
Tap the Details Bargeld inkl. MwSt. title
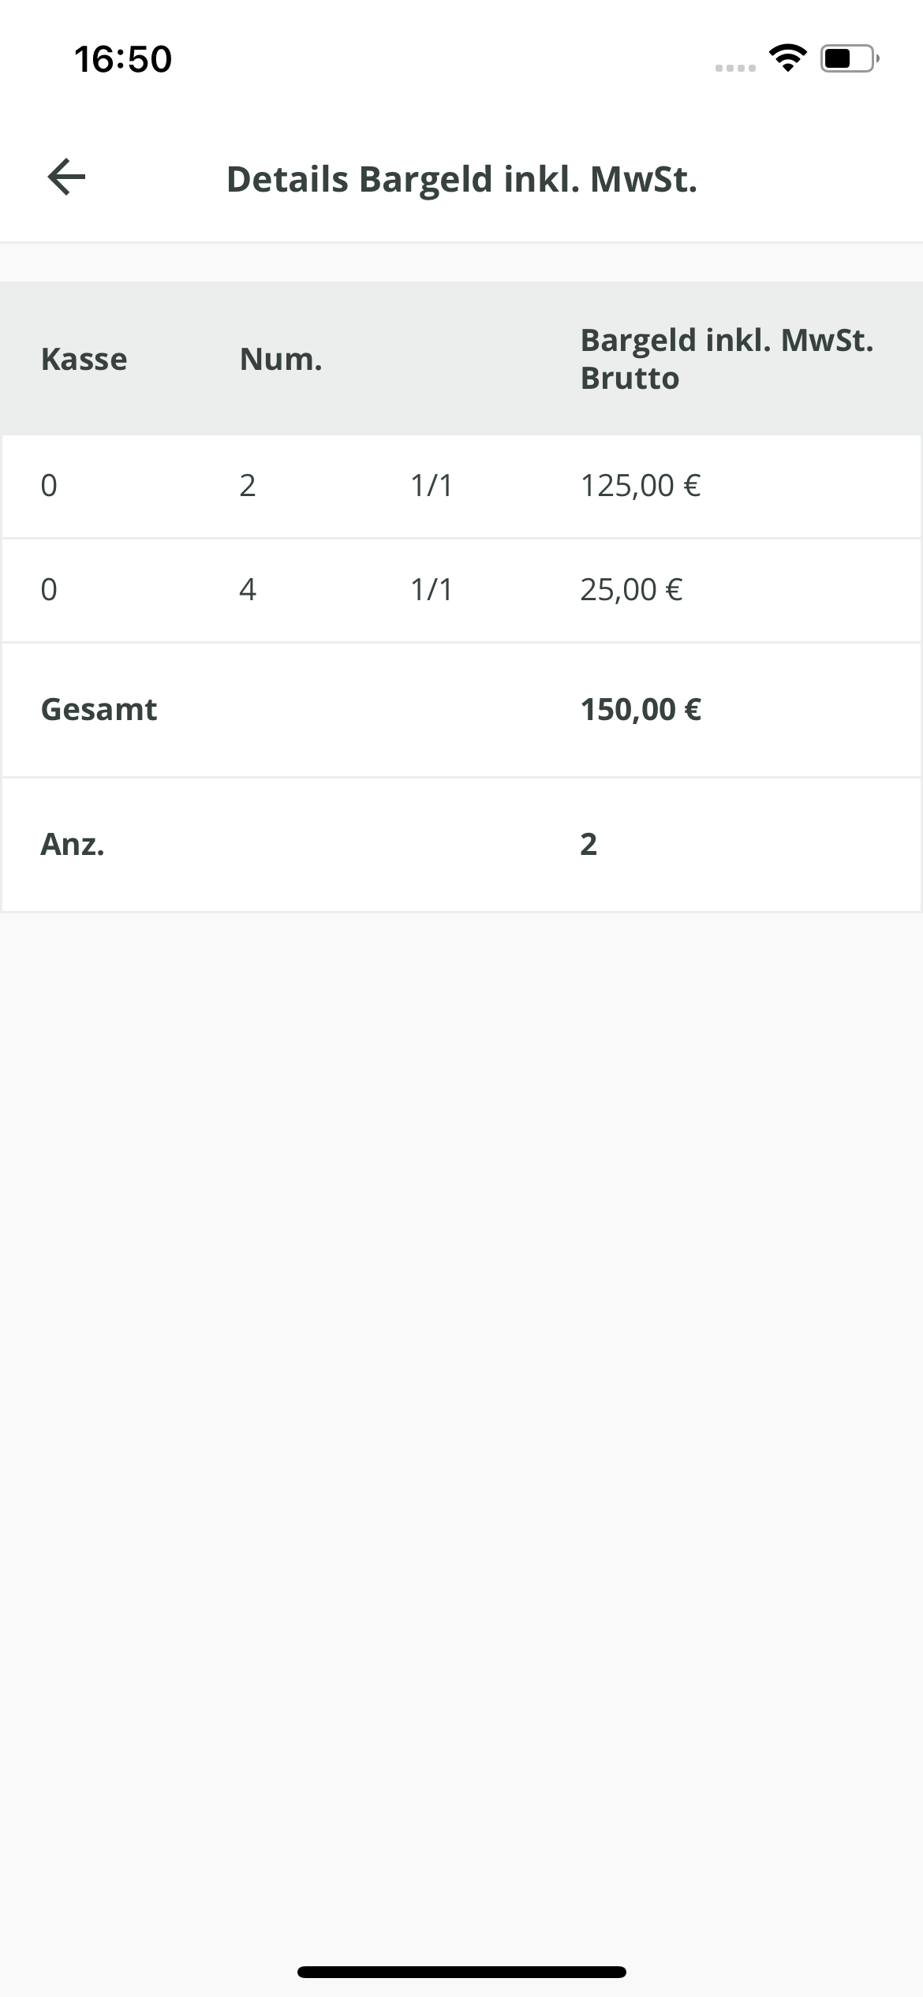(461, 179)
